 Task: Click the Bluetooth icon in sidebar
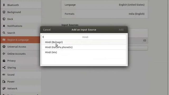tap(4, 5)
